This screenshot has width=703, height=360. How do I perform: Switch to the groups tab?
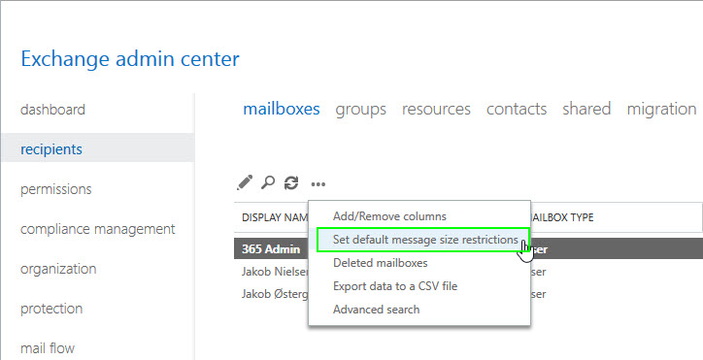[x=361, y=110]
